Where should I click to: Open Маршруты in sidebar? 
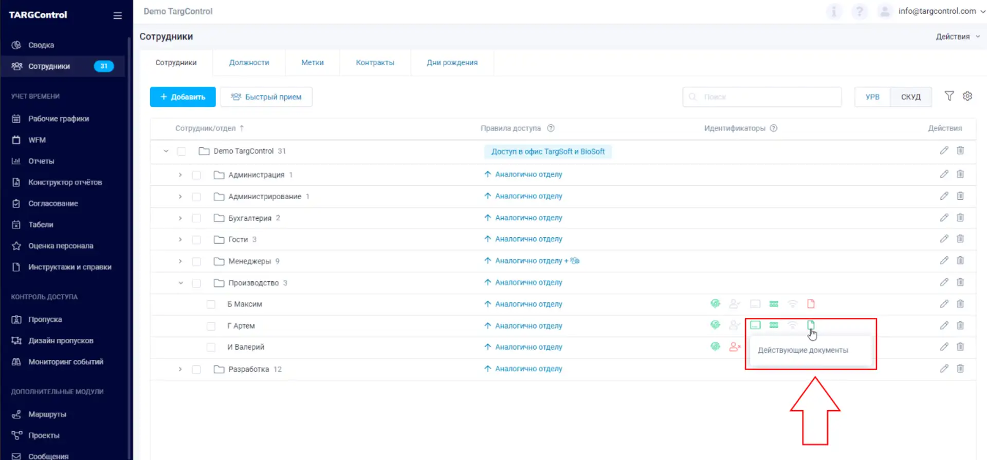pos(47,414)
